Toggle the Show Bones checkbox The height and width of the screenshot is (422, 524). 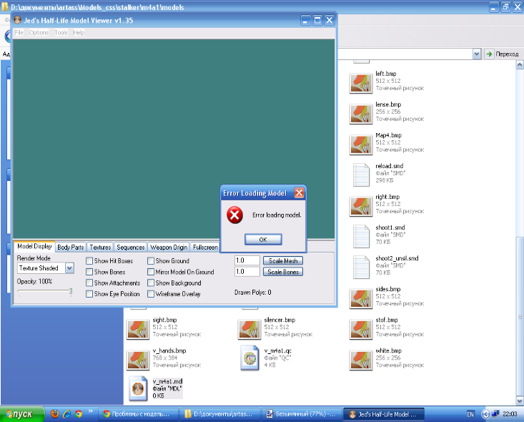coord(90,273)
